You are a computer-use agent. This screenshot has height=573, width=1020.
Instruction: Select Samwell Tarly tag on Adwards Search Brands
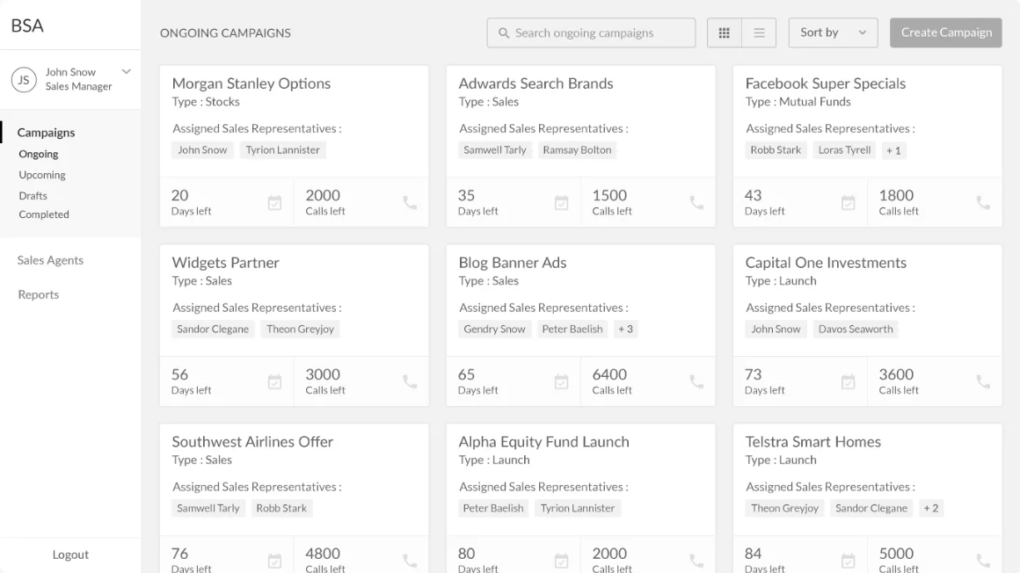click(x=495, y=150)
